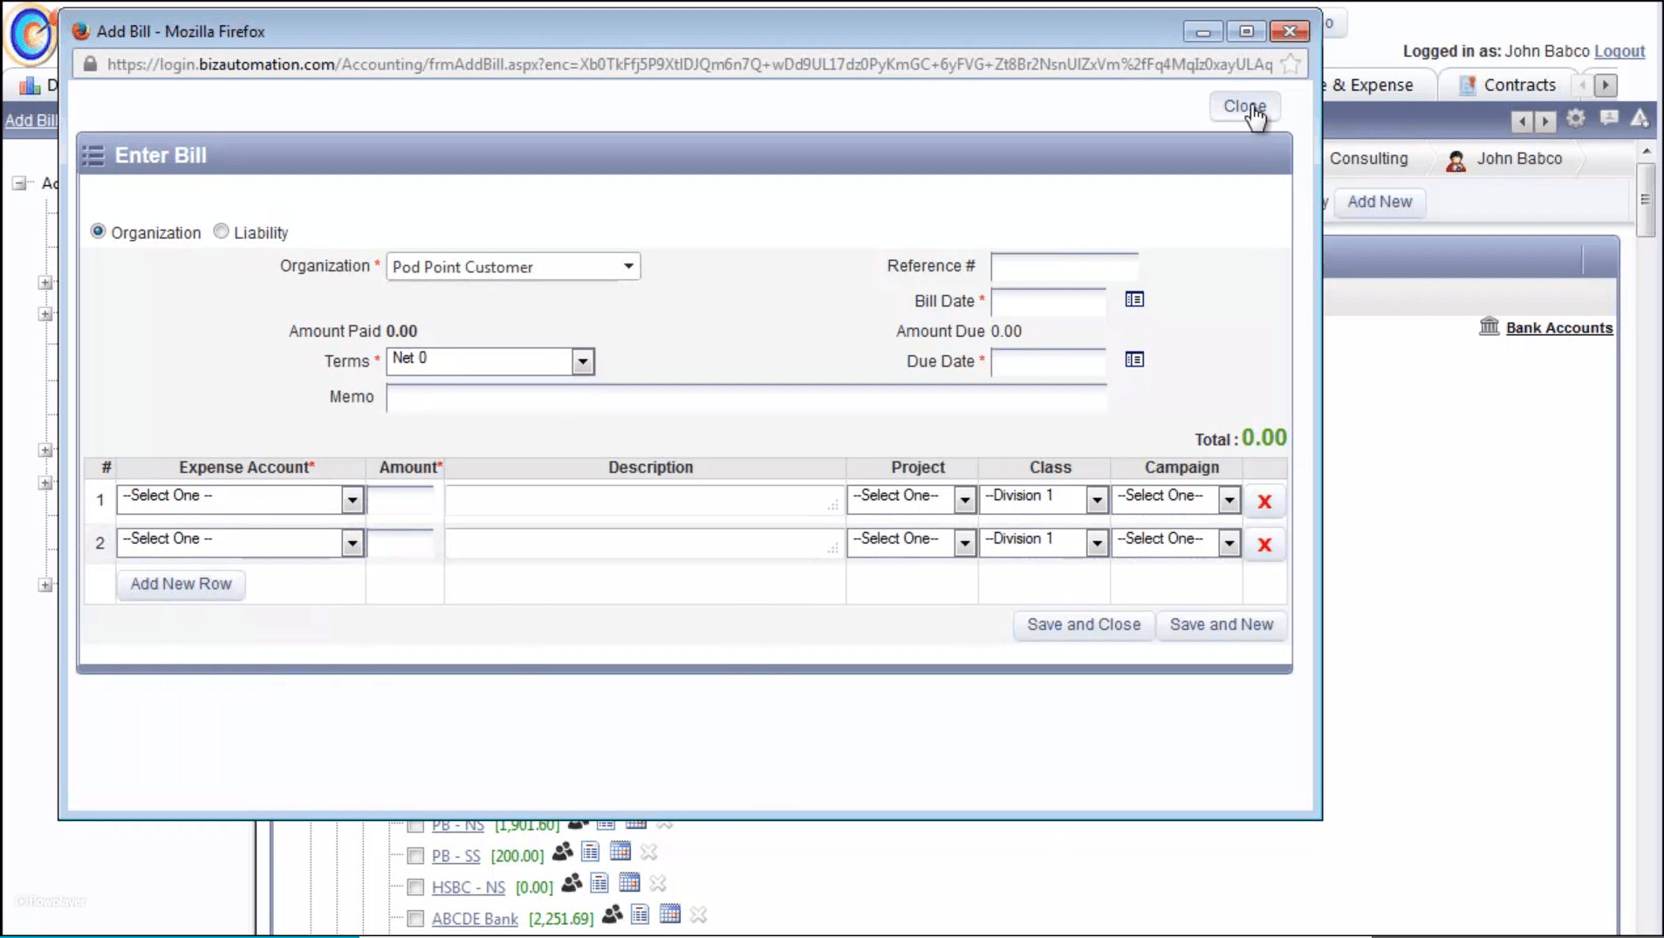
Task: Open the settings gear icon
Action: pos(1576,118)
